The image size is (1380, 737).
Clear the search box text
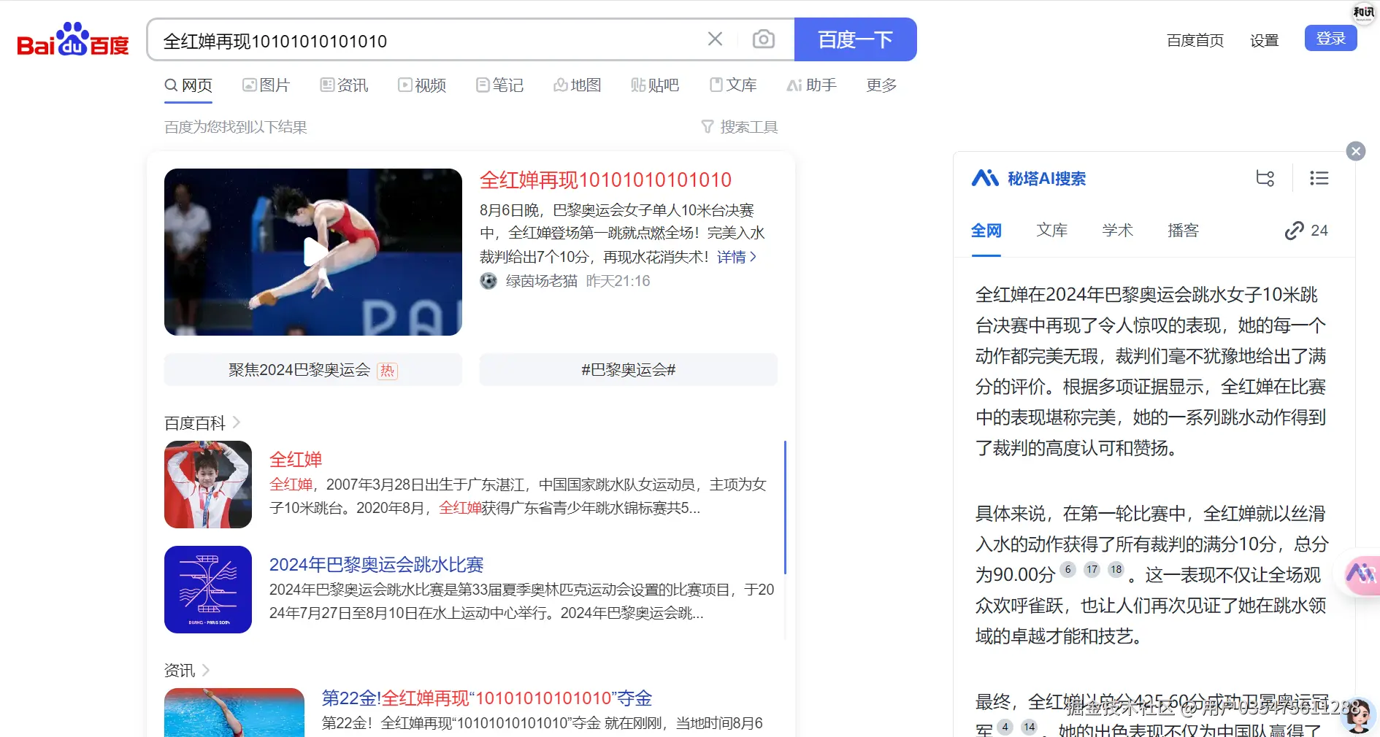pyautogui.click(x=716, y=39)
